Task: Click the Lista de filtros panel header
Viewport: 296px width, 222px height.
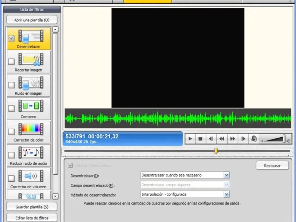Action: (x=32, y=10)
